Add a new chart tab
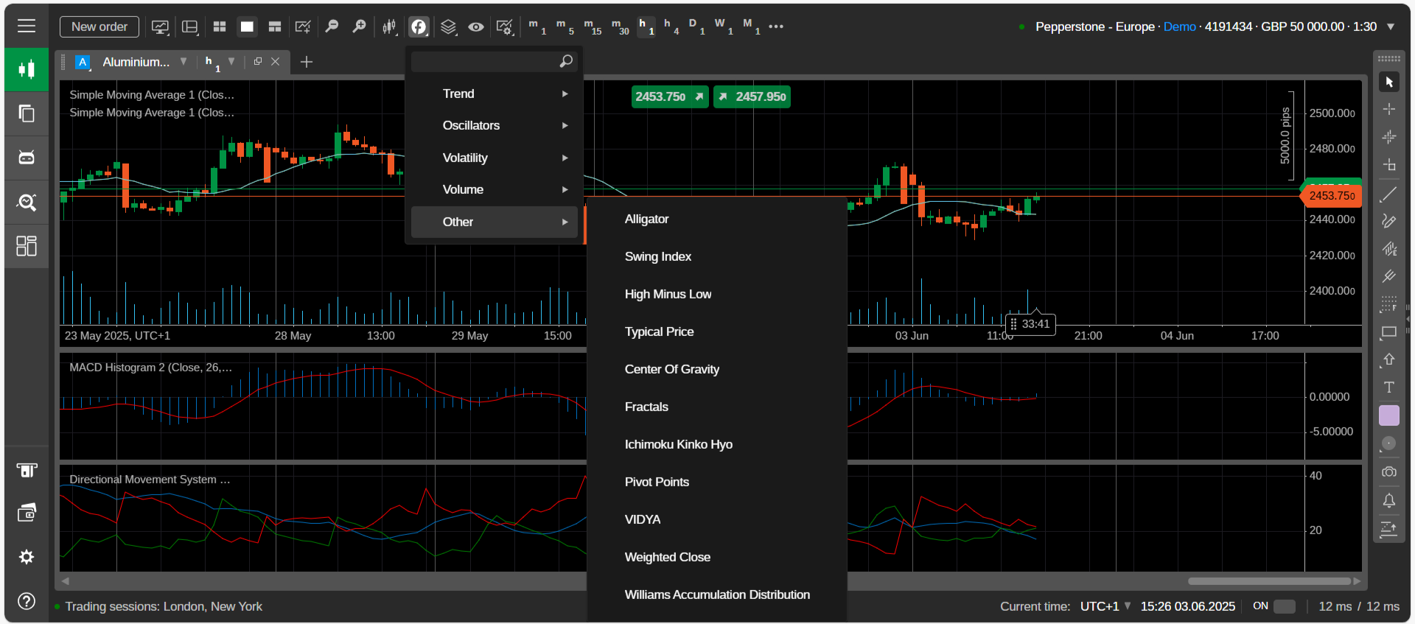Image resolution: width=1415 pixels, height=624 pixels. click(x=307, y=62)
